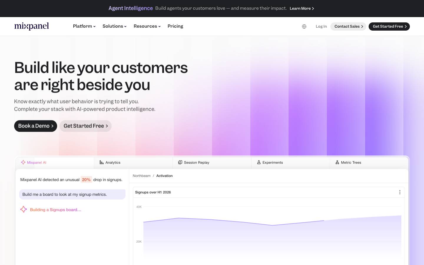The image size is (424, 265).
Task: Click Get Started Free in the navbar
Action: [x=389, y=26]
